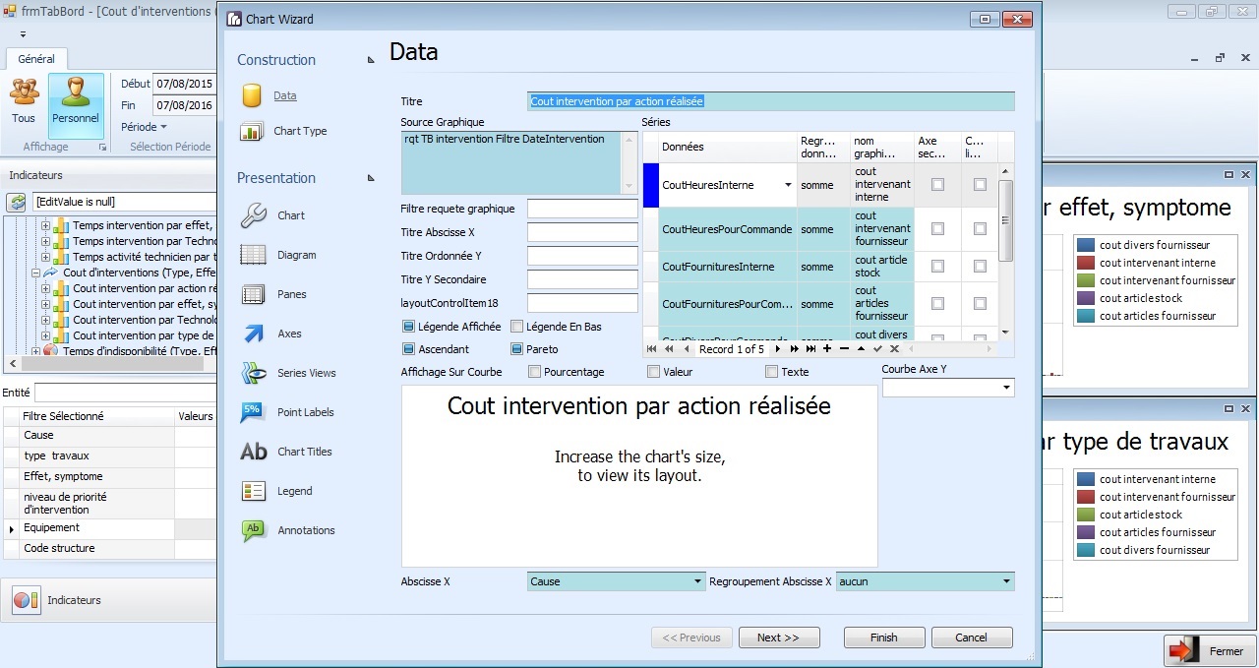Open the Diagram settings icon
The height and width of the screenshot is (668, 1259).
(x=253, y=255)
